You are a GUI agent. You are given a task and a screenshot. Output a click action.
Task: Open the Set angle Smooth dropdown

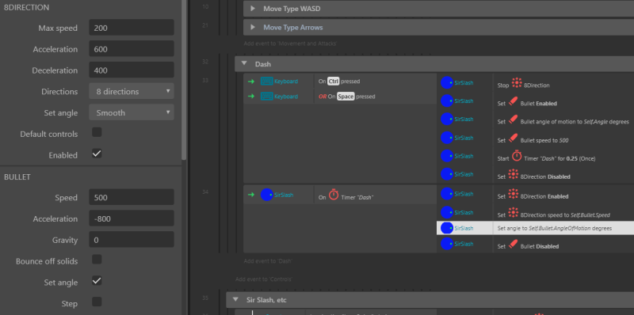click(x=132, y=112)
